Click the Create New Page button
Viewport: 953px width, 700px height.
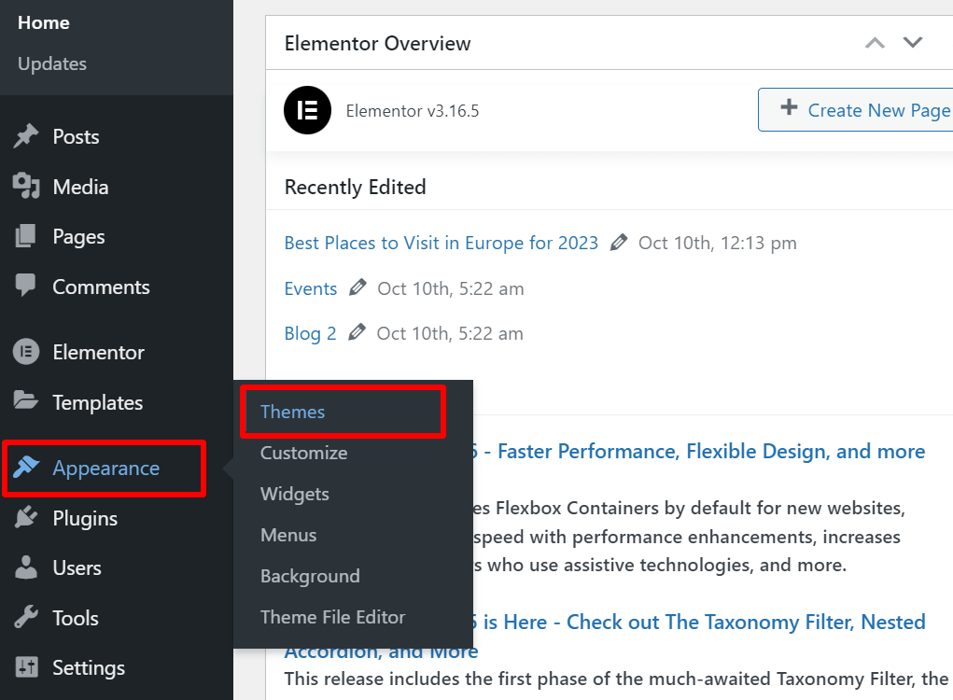click(x=866, y=109)
